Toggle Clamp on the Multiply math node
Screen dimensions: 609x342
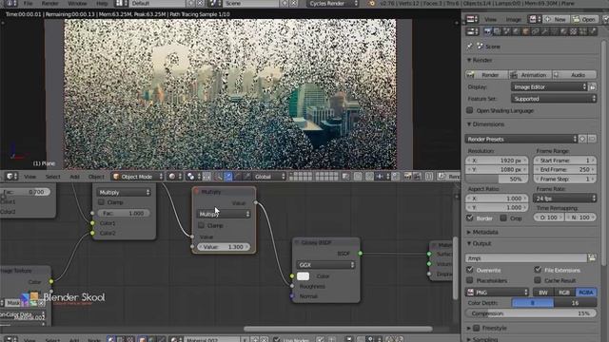tap(201, 225)
